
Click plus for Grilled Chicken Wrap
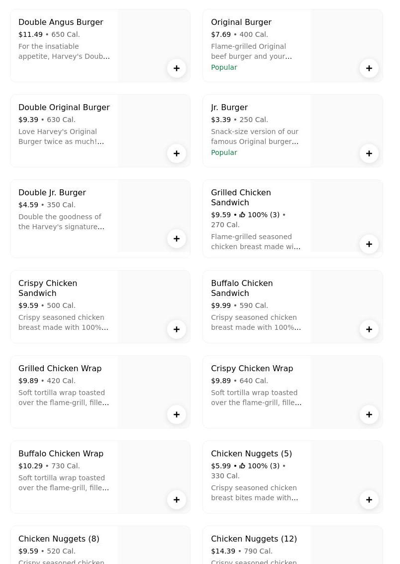[177, 415]
